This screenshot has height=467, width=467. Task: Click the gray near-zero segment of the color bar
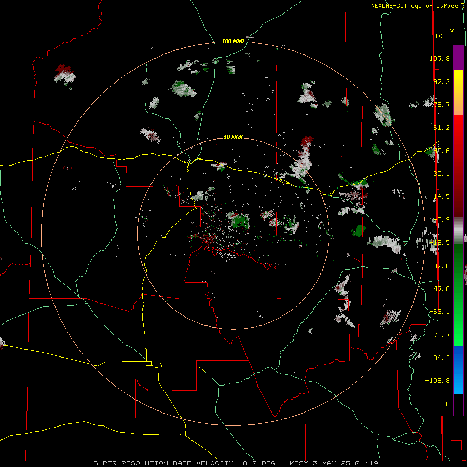coord(458,230)
